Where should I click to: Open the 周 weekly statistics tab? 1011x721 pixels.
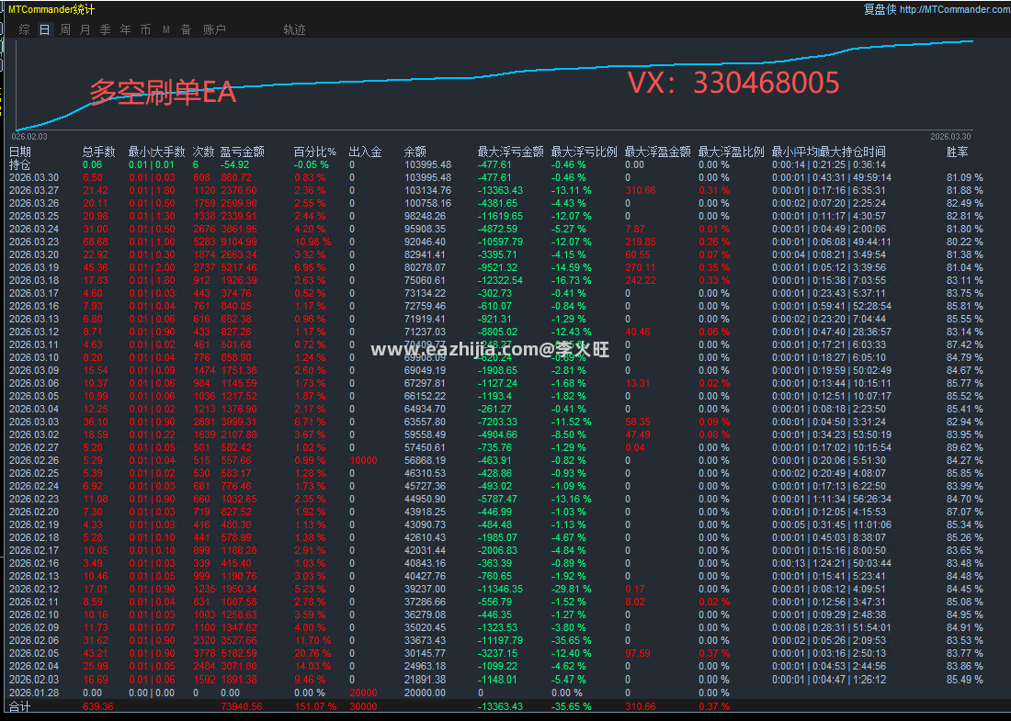(65, 29)
